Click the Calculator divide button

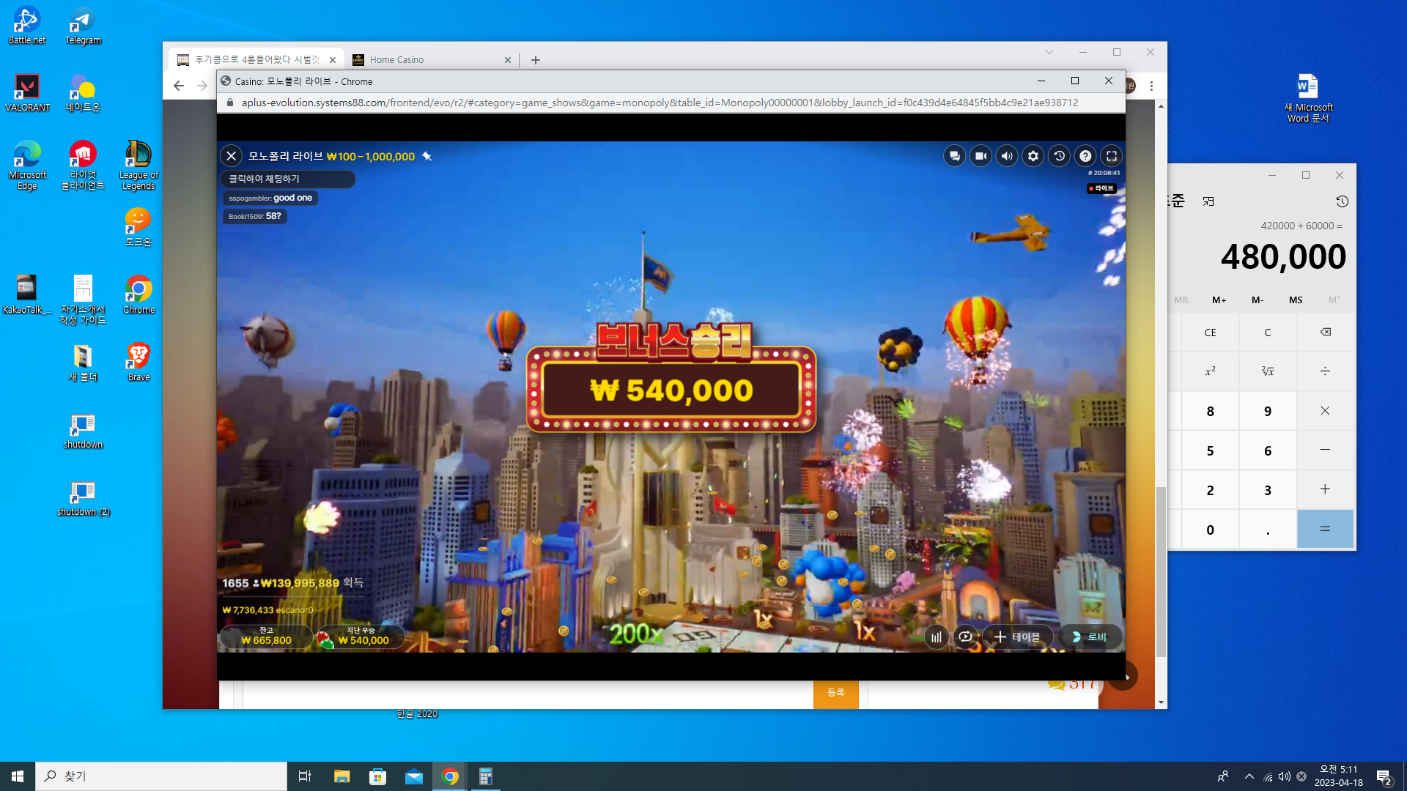[x=1325, y=371]
